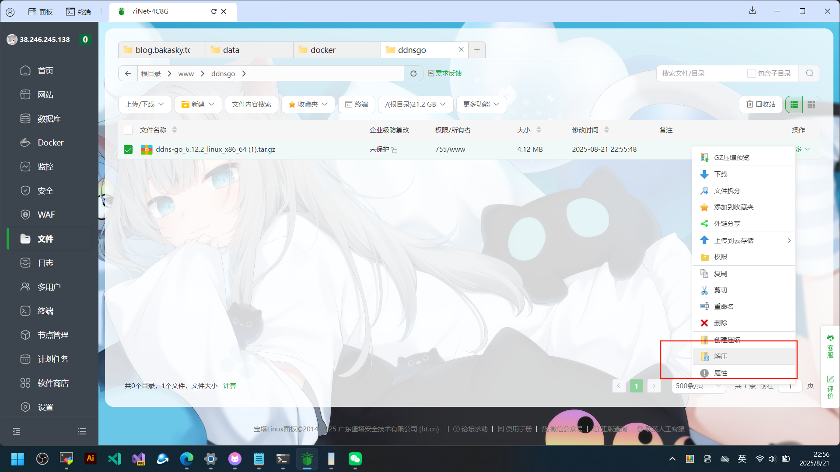Screen dimensions: 840x472
Task: Switch to list view icon
Action: (794, 104)
